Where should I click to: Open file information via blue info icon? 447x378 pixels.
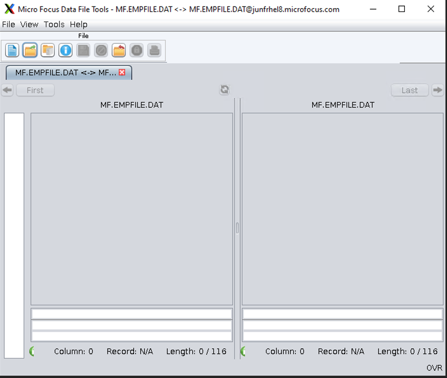(x=65, y=51)
